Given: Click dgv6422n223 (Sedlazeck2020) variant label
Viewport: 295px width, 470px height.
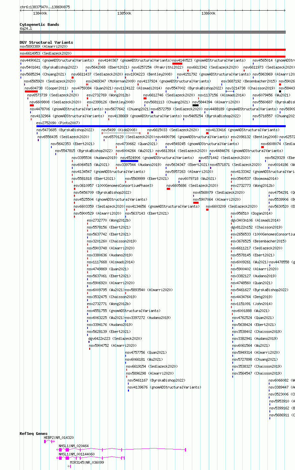Looking at the screenshot, I should click(115, 339).
